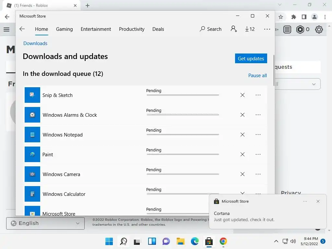Open the Roblox settings gear
This screenshot has width=332, height=249.
pyautogui.click(x=319, y=30)
